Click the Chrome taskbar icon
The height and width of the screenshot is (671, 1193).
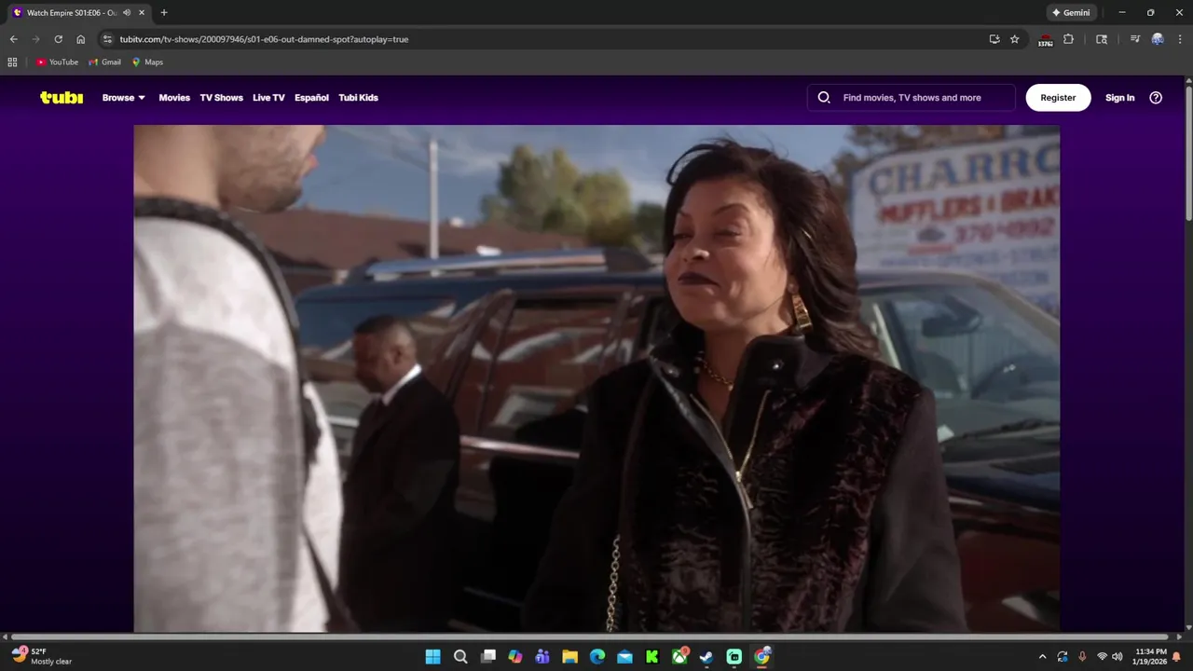click(x=761, y=657)
